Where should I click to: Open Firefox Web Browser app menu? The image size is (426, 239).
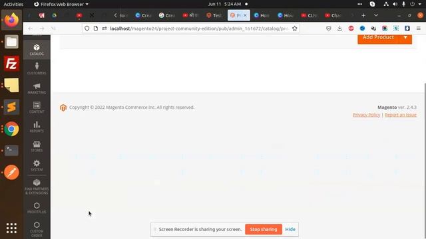61,4
